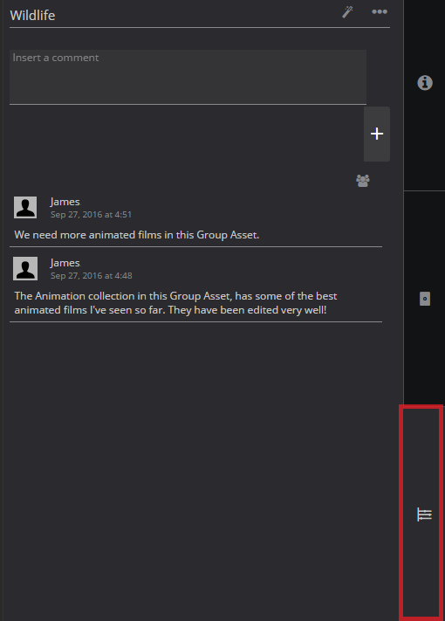
Task: Focus the Insert a comment field
Action: [x=188, y=77]
